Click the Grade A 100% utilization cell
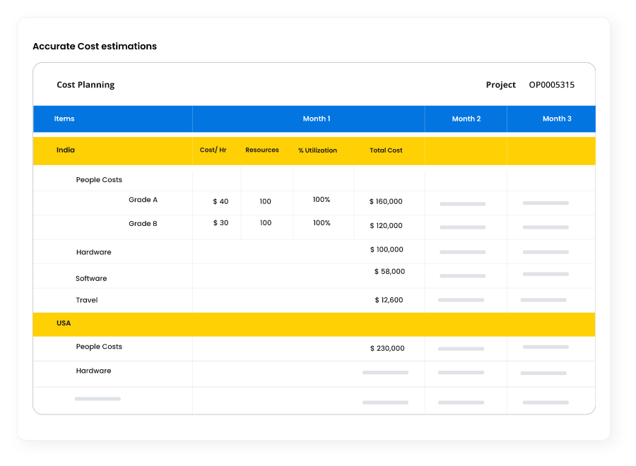636x466 pixels. (322, 200)
